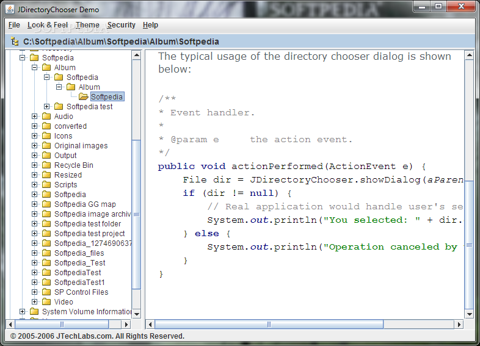Expand the System Volume Information folder
The height and width of the screenshot is (346, 480).
click(23, 312)
